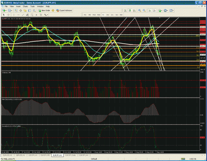Click the New Chart icon
Screen dimensions: 207x161
(x=4, y=10)
